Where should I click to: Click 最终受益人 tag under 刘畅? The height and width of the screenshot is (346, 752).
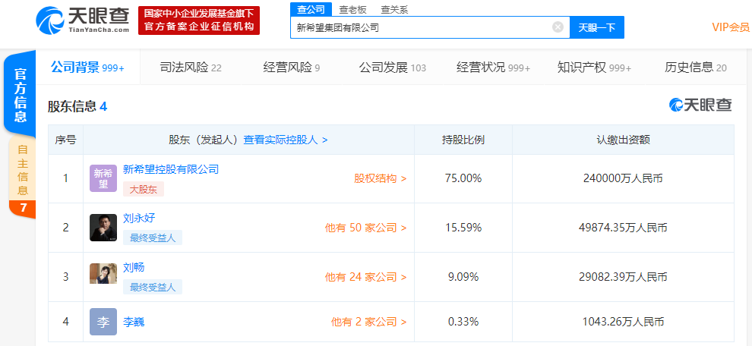click(x=153, y=287)
